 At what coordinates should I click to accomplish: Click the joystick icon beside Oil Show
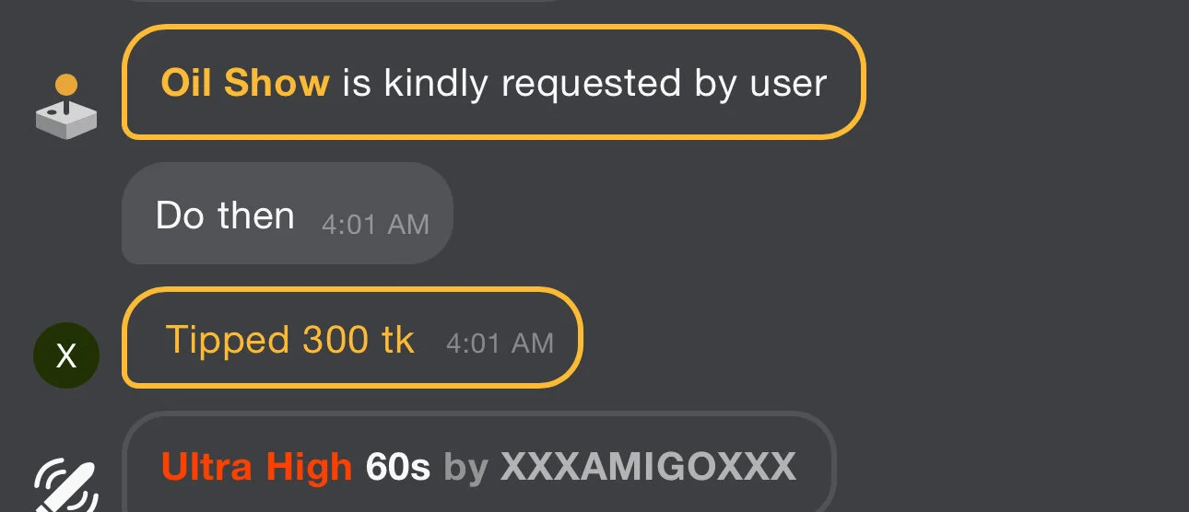coord(66,107)
